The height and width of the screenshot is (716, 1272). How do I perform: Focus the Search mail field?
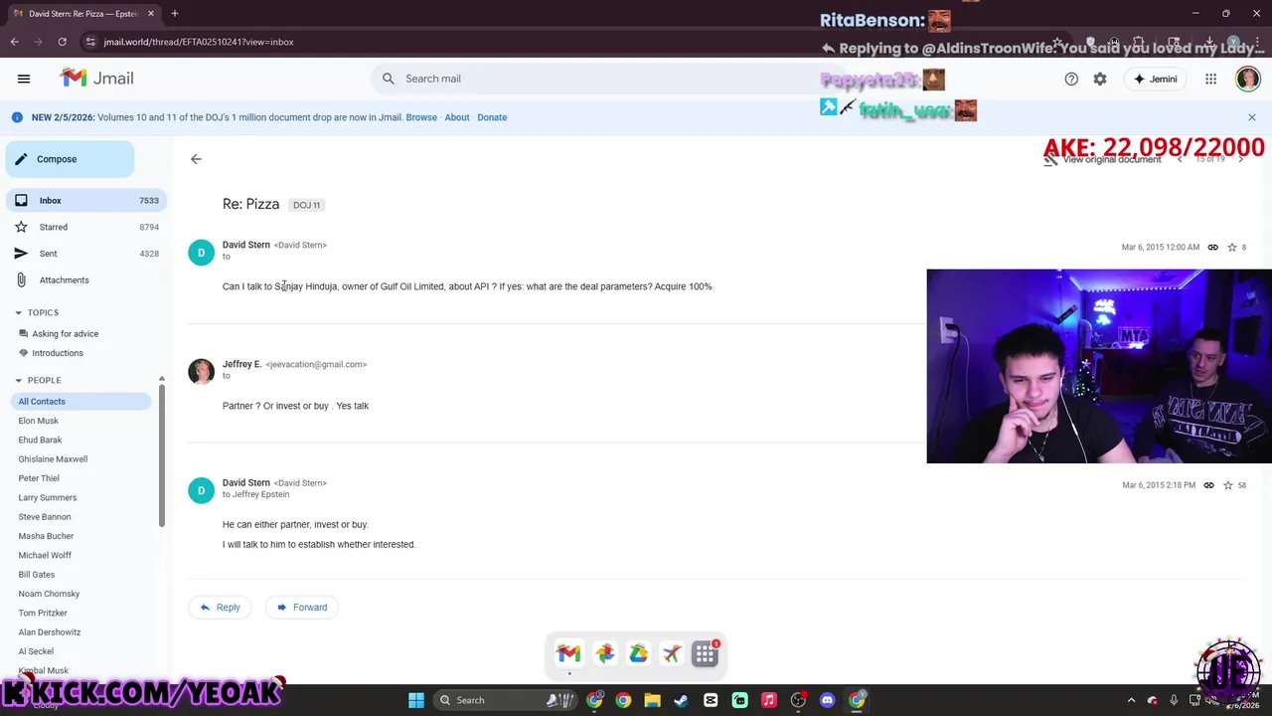point(606,79)
